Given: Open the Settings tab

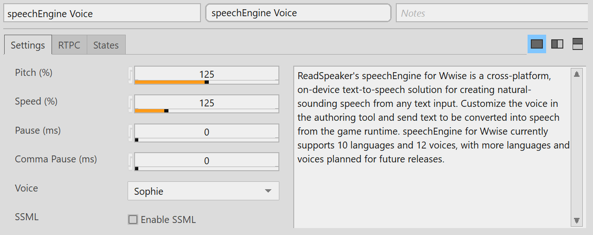Looking at the screenshot, I should pyautogui.click(x=28, y=45).
